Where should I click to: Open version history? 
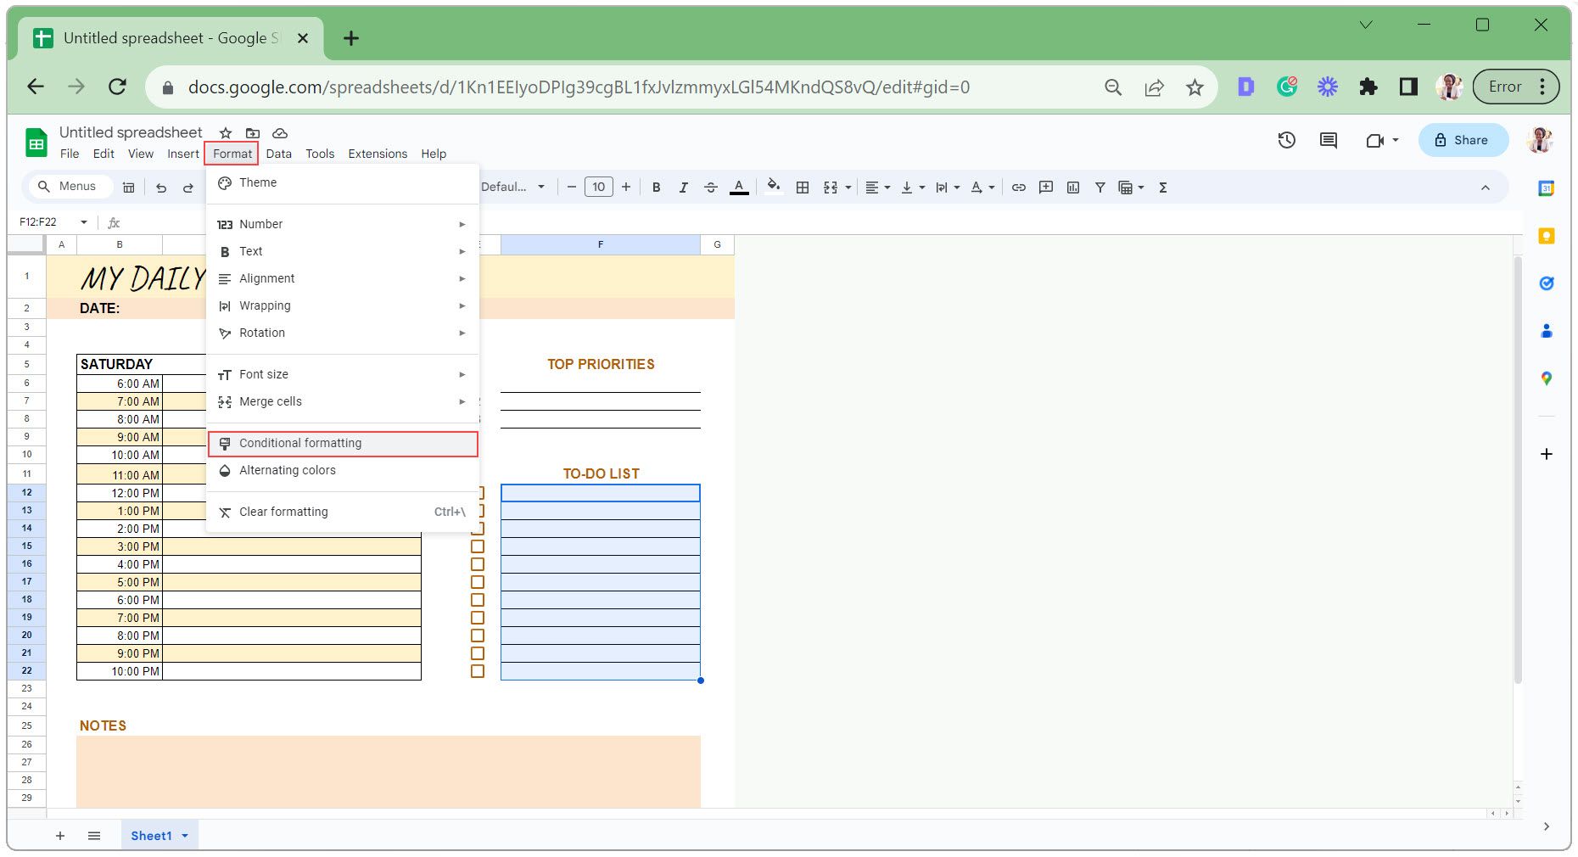coord(1286,140)
